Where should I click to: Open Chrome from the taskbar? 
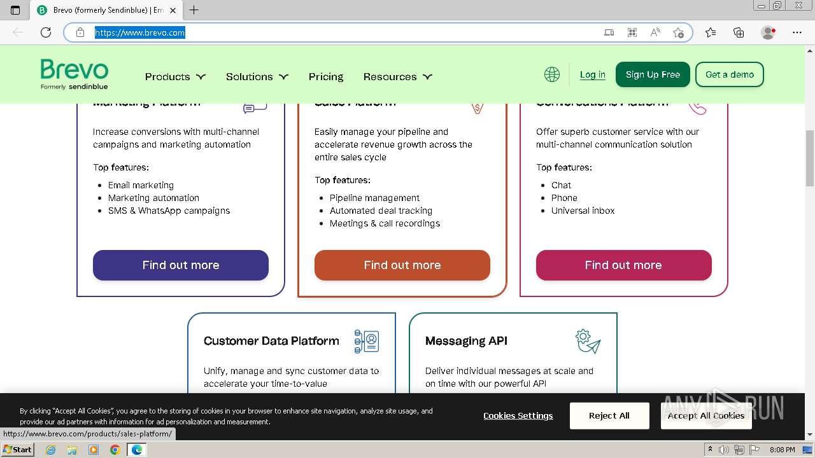tap(115, 450)
